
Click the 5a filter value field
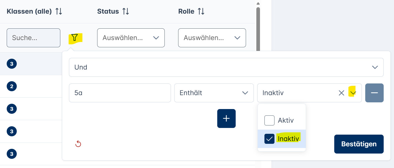120,93
